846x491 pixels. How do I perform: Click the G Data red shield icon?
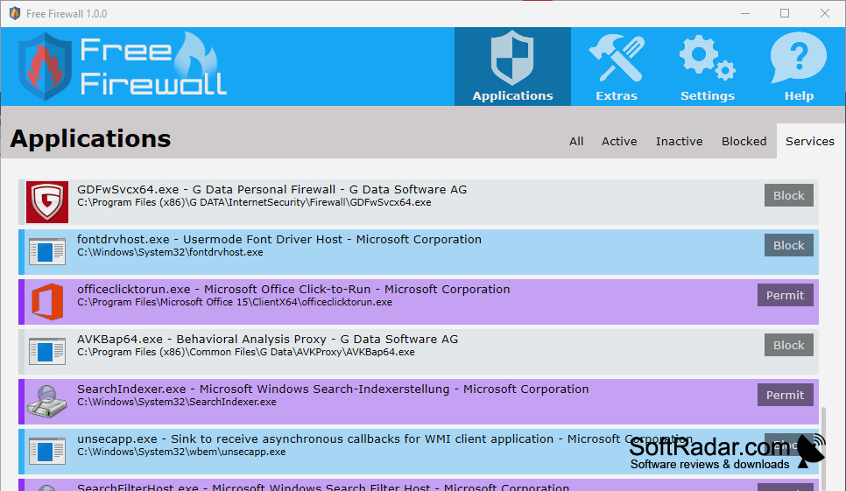coord(47,202)
